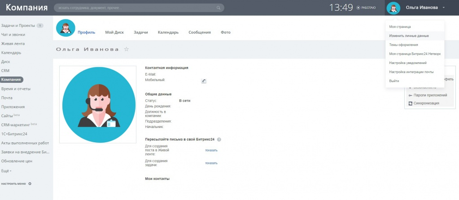459x200 pixels.
Task: Open Календарь in left sidebar
Action: (x=11, y=53)
